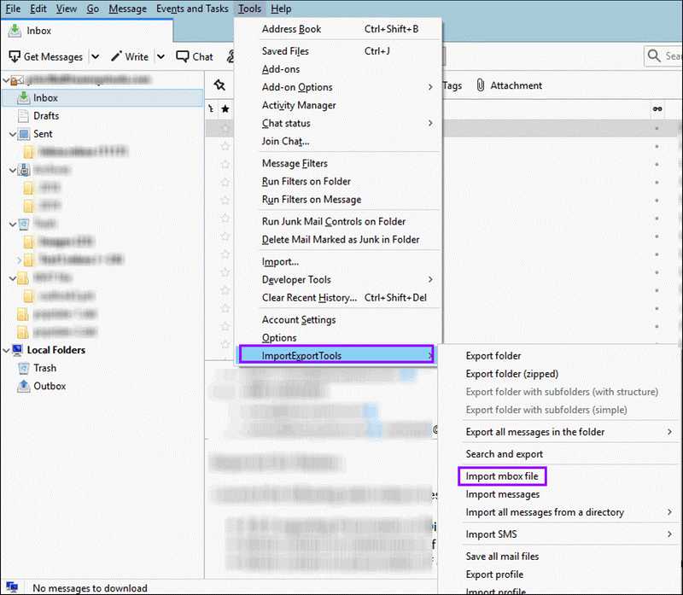Open Get Messages dropdown arrow
The image size is (683, 595).
pyautogui.click(x=96, y=56)
